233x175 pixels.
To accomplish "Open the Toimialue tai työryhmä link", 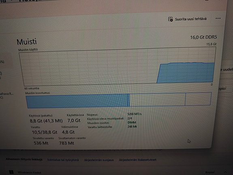I will pyautogui.click(x=63, y=160).
